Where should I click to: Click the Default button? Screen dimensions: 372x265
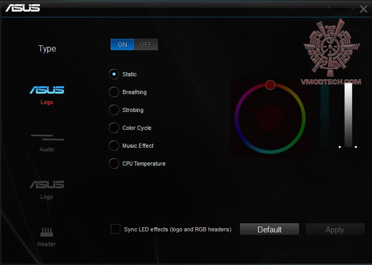point(270,229)
